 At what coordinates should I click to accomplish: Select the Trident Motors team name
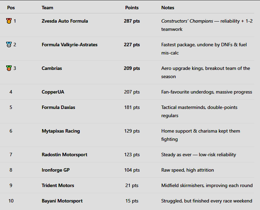58,185
